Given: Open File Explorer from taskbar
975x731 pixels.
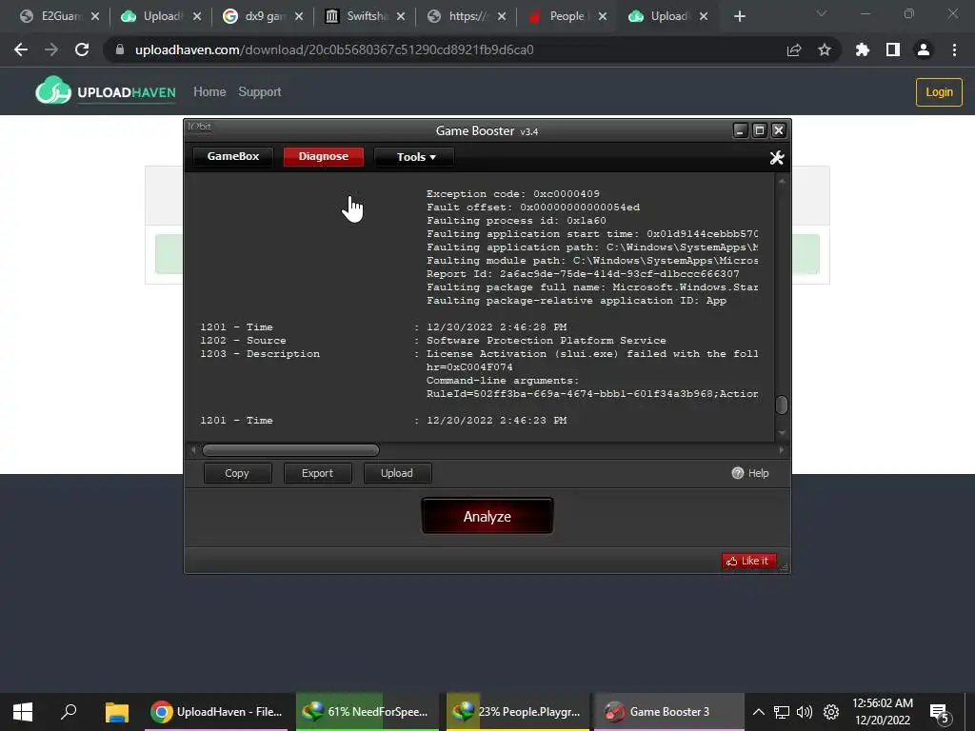Looking at the screenshot, I should point(116,712).
